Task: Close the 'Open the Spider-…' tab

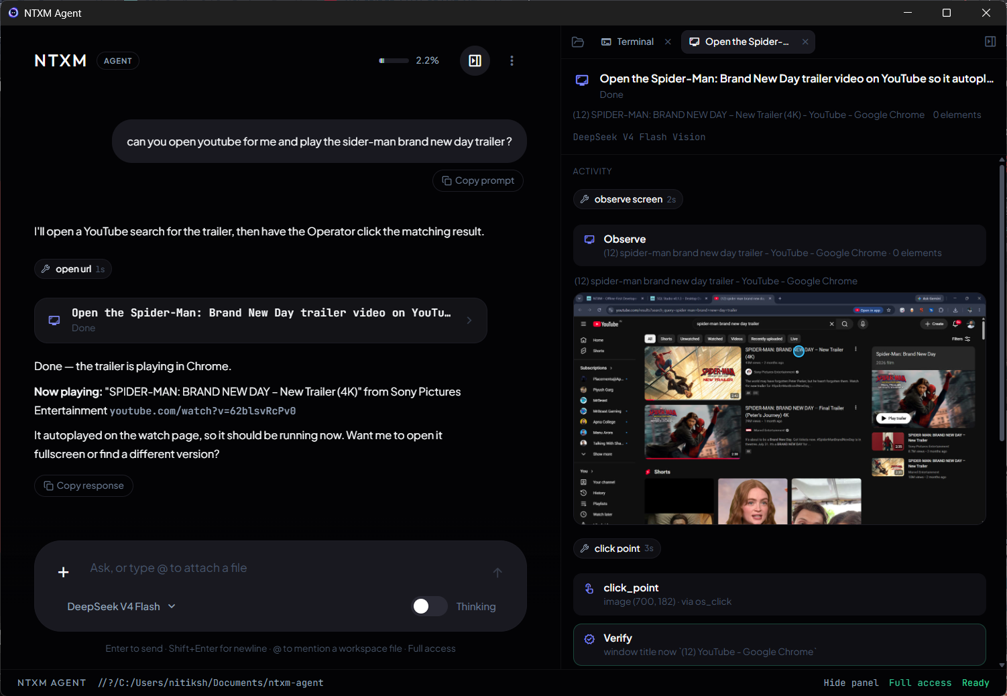Action: [805, 42]
